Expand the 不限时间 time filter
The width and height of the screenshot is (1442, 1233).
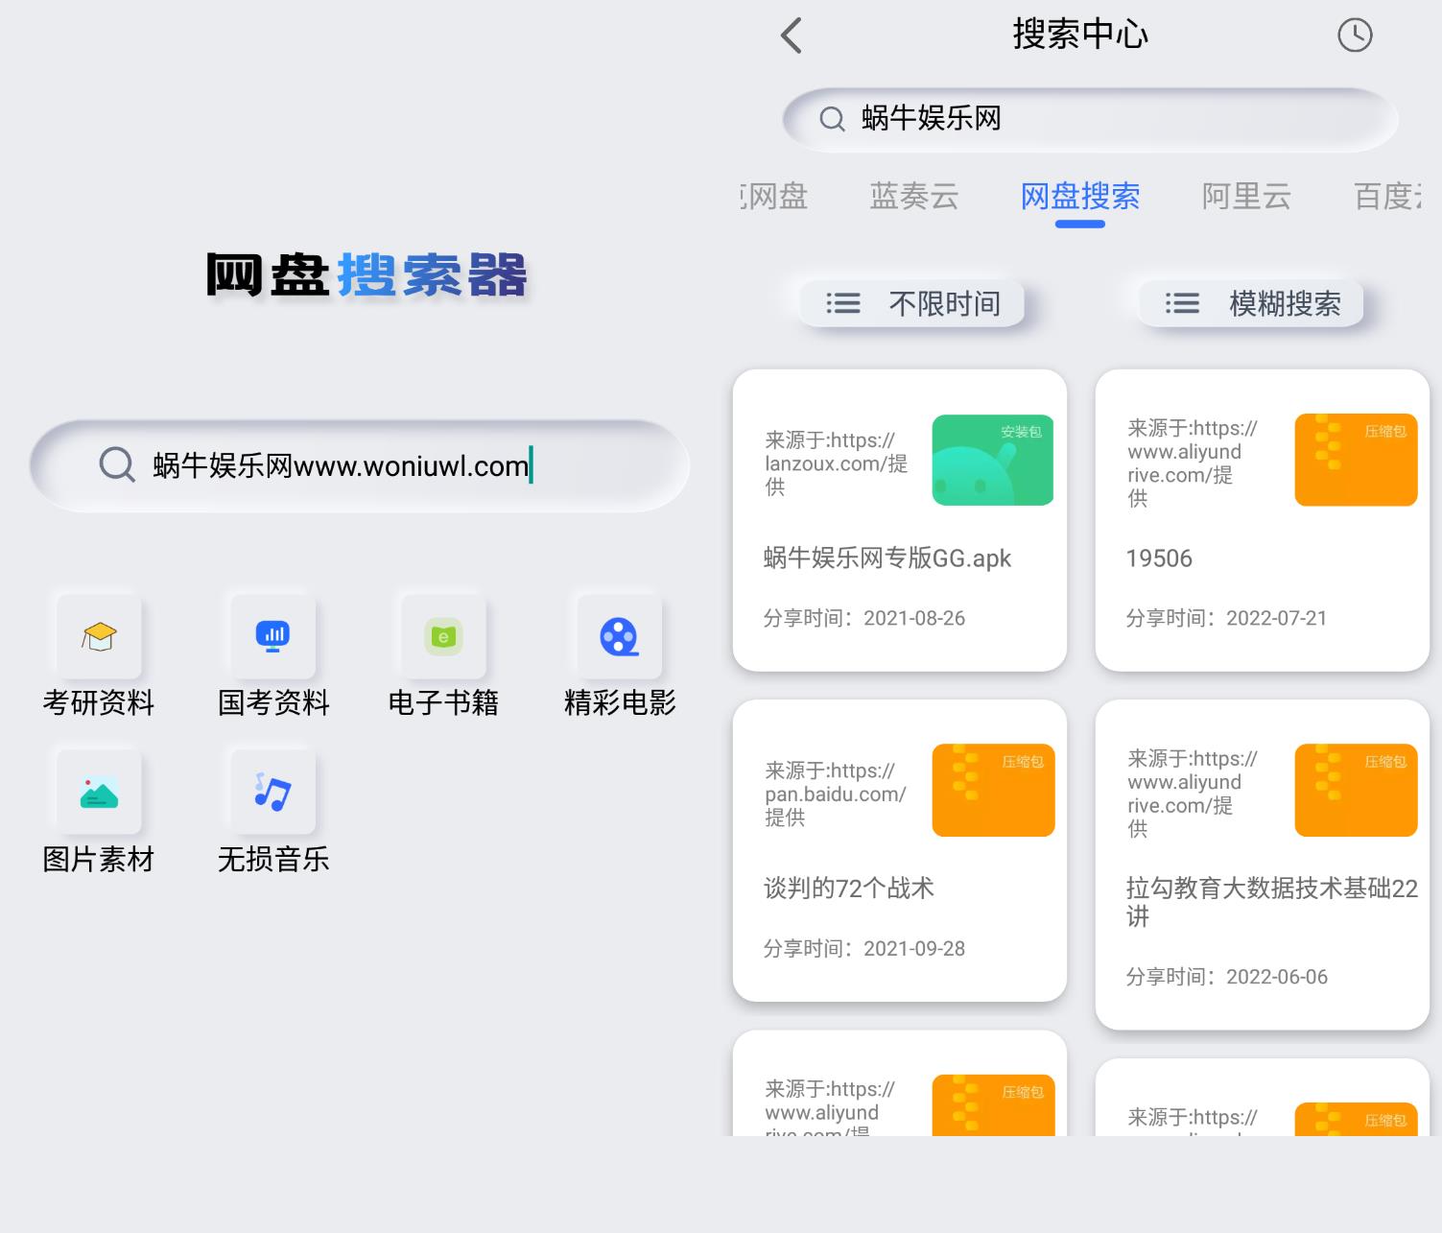coord(912,304)
